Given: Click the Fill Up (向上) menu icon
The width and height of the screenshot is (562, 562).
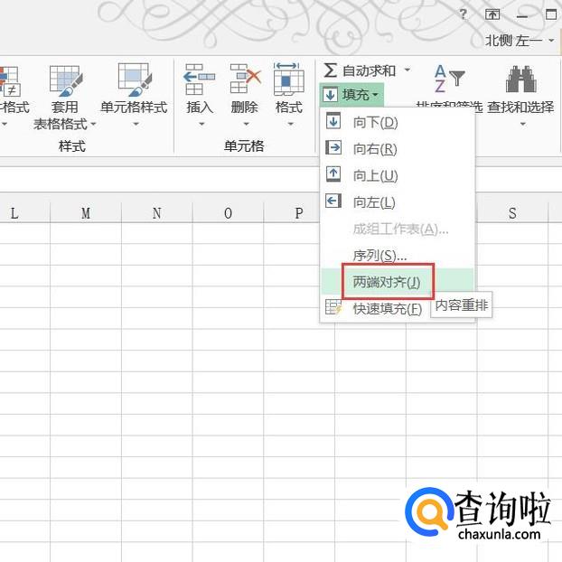Looking at the screenshot, I should (333, 173).
